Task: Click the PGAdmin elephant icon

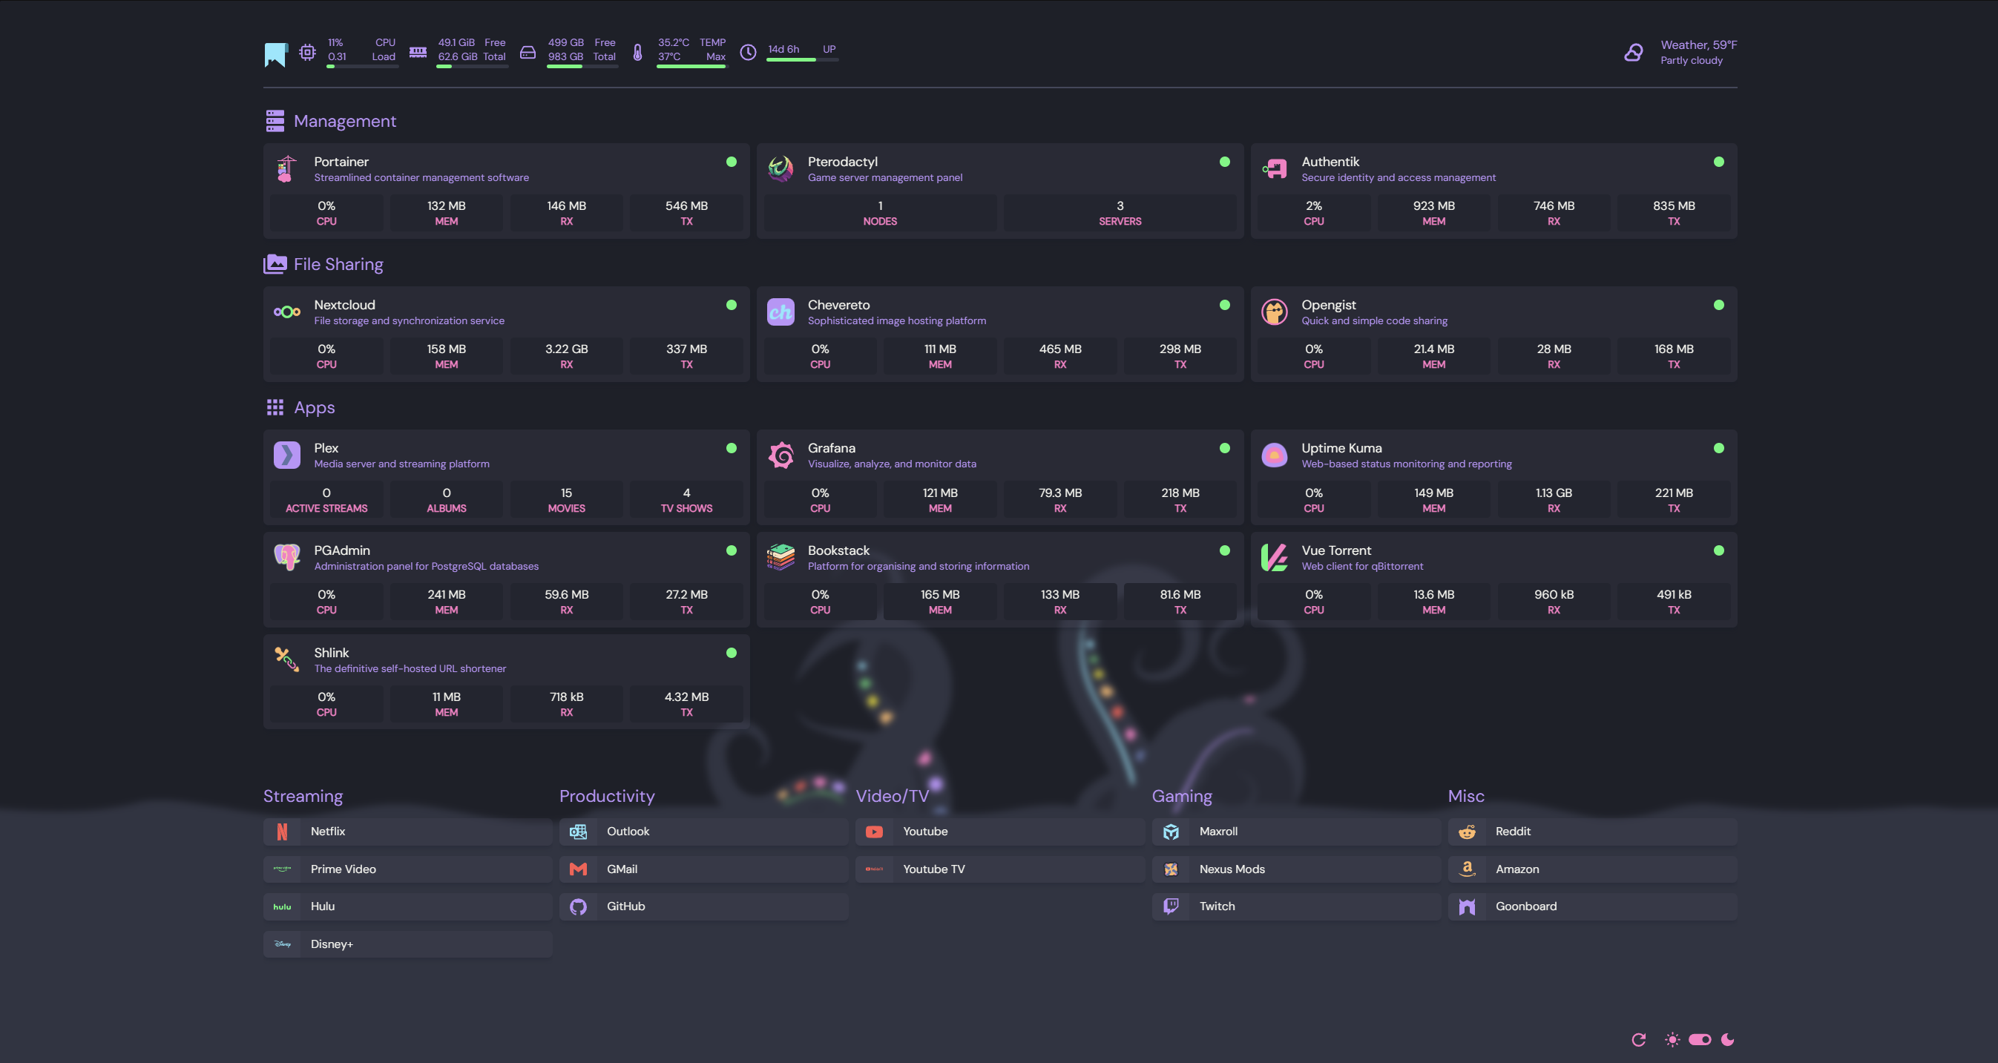Action: pyautogui.click(x=286, y=556)
